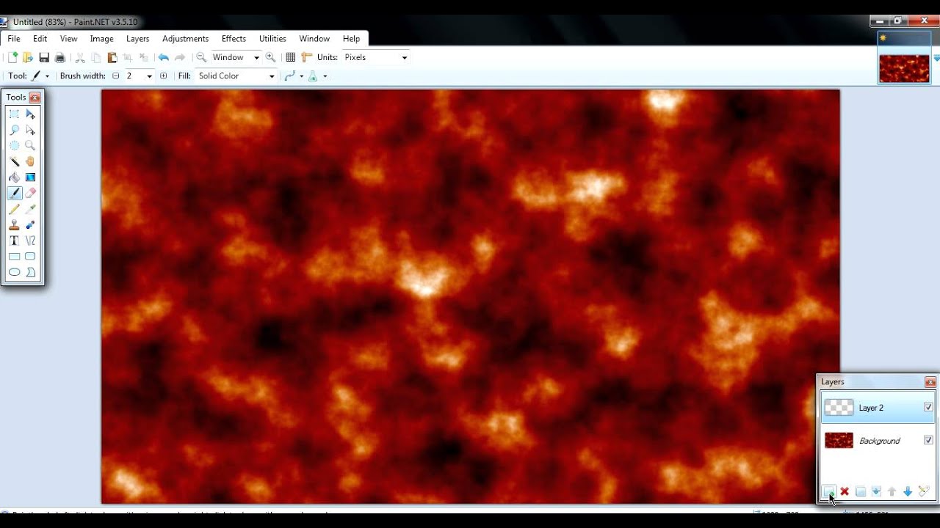Toggle Layer 2 visibility checkbox
940x528 pixels.
pyautogui.click(x=928, y=408)
